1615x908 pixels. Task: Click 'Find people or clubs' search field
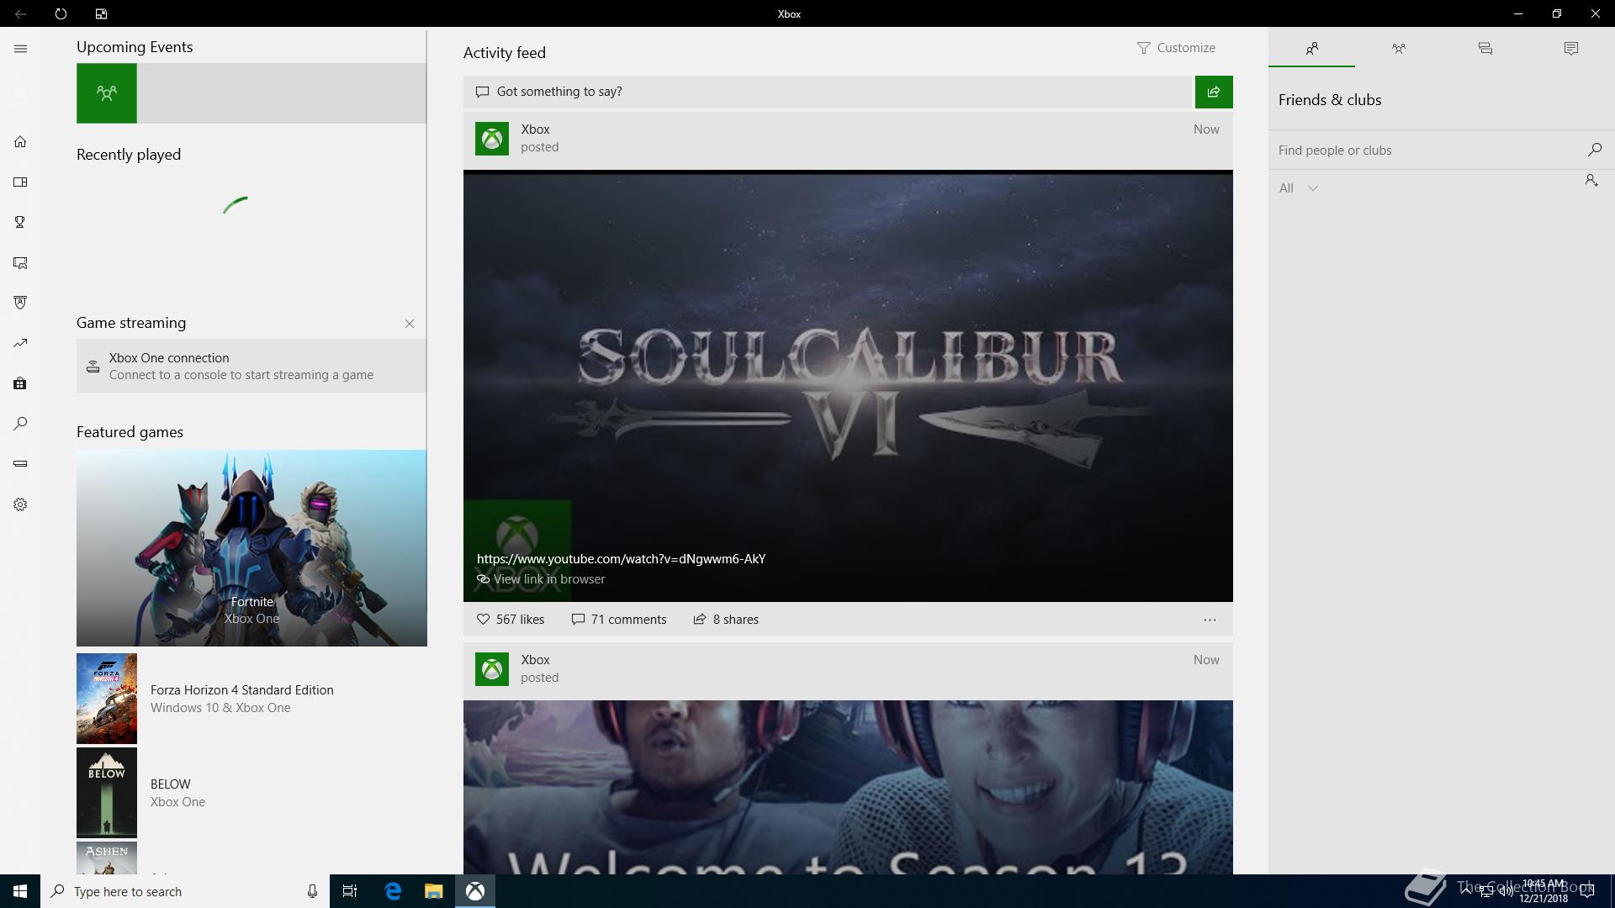(x=1426, y=150)
